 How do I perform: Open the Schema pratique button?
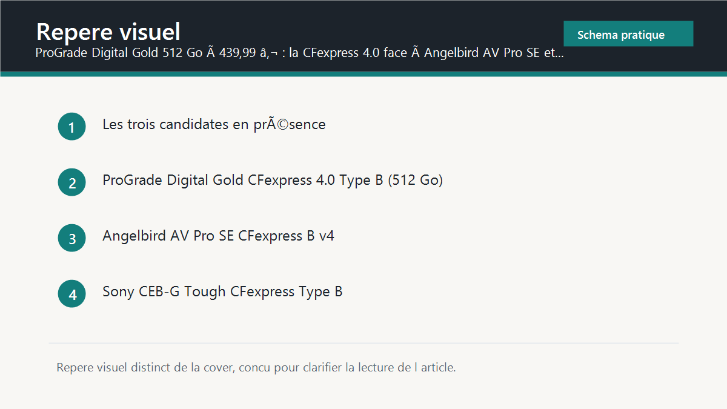pyautogui.click(x=628, y=34)
